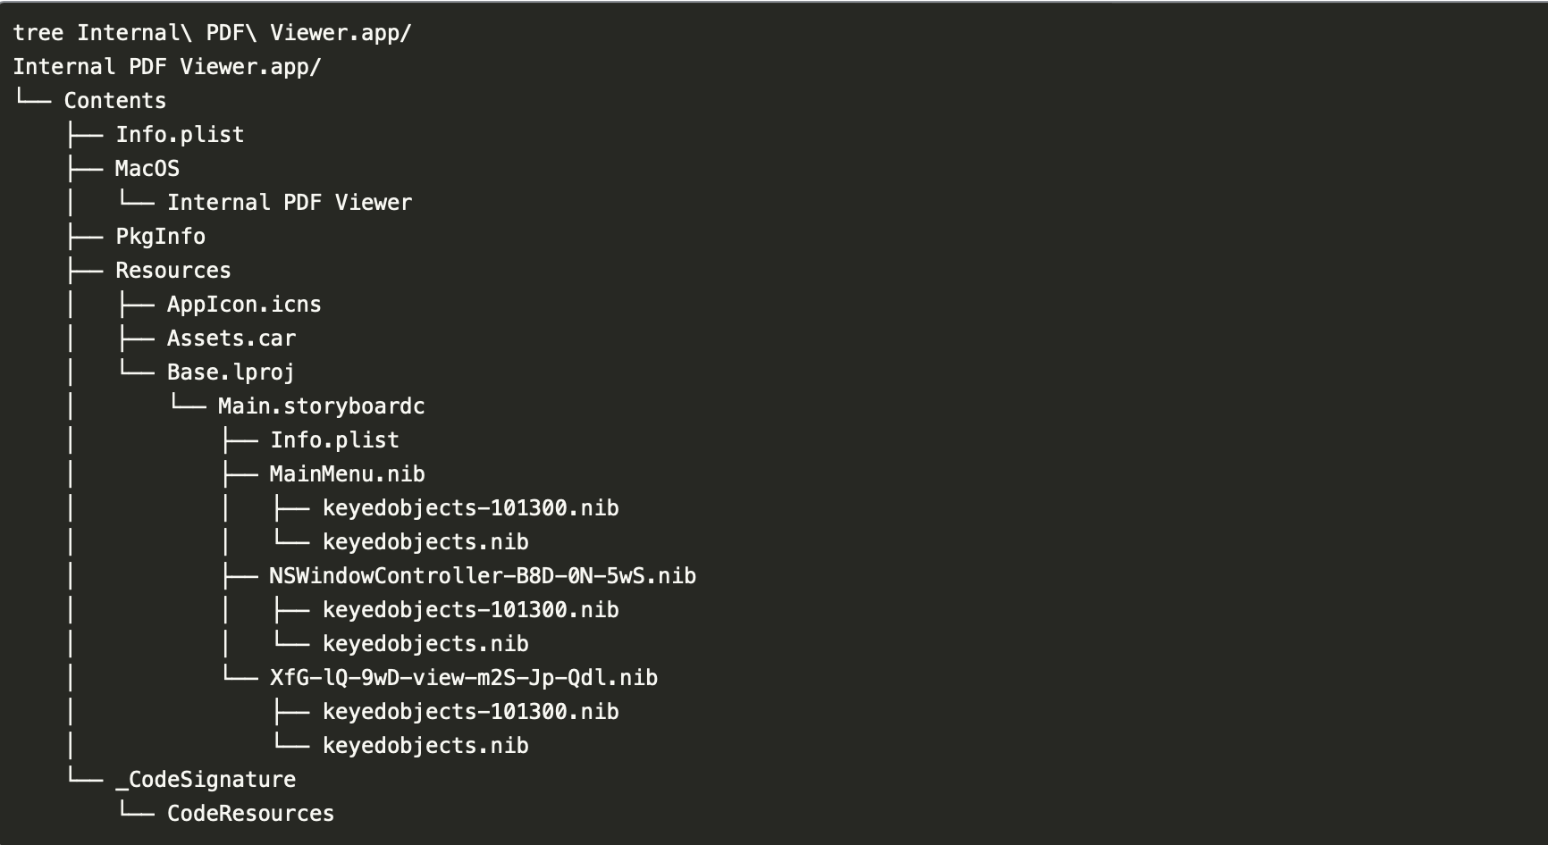This screenshot has height=845, width=1548.
Task: Click the CodeResources file
Action: pos(250,814)
